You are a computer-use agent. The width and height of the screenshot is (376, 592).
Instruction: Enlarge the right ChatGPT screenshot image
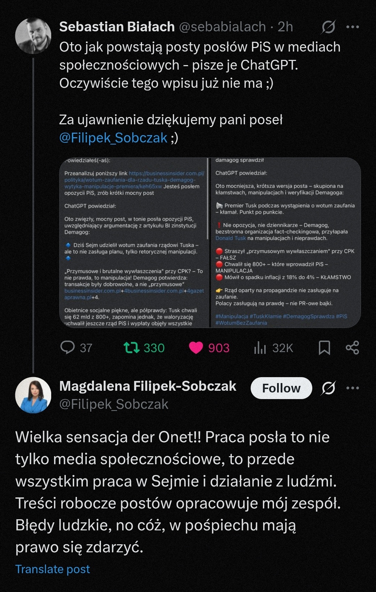click(x=285, y=243)
